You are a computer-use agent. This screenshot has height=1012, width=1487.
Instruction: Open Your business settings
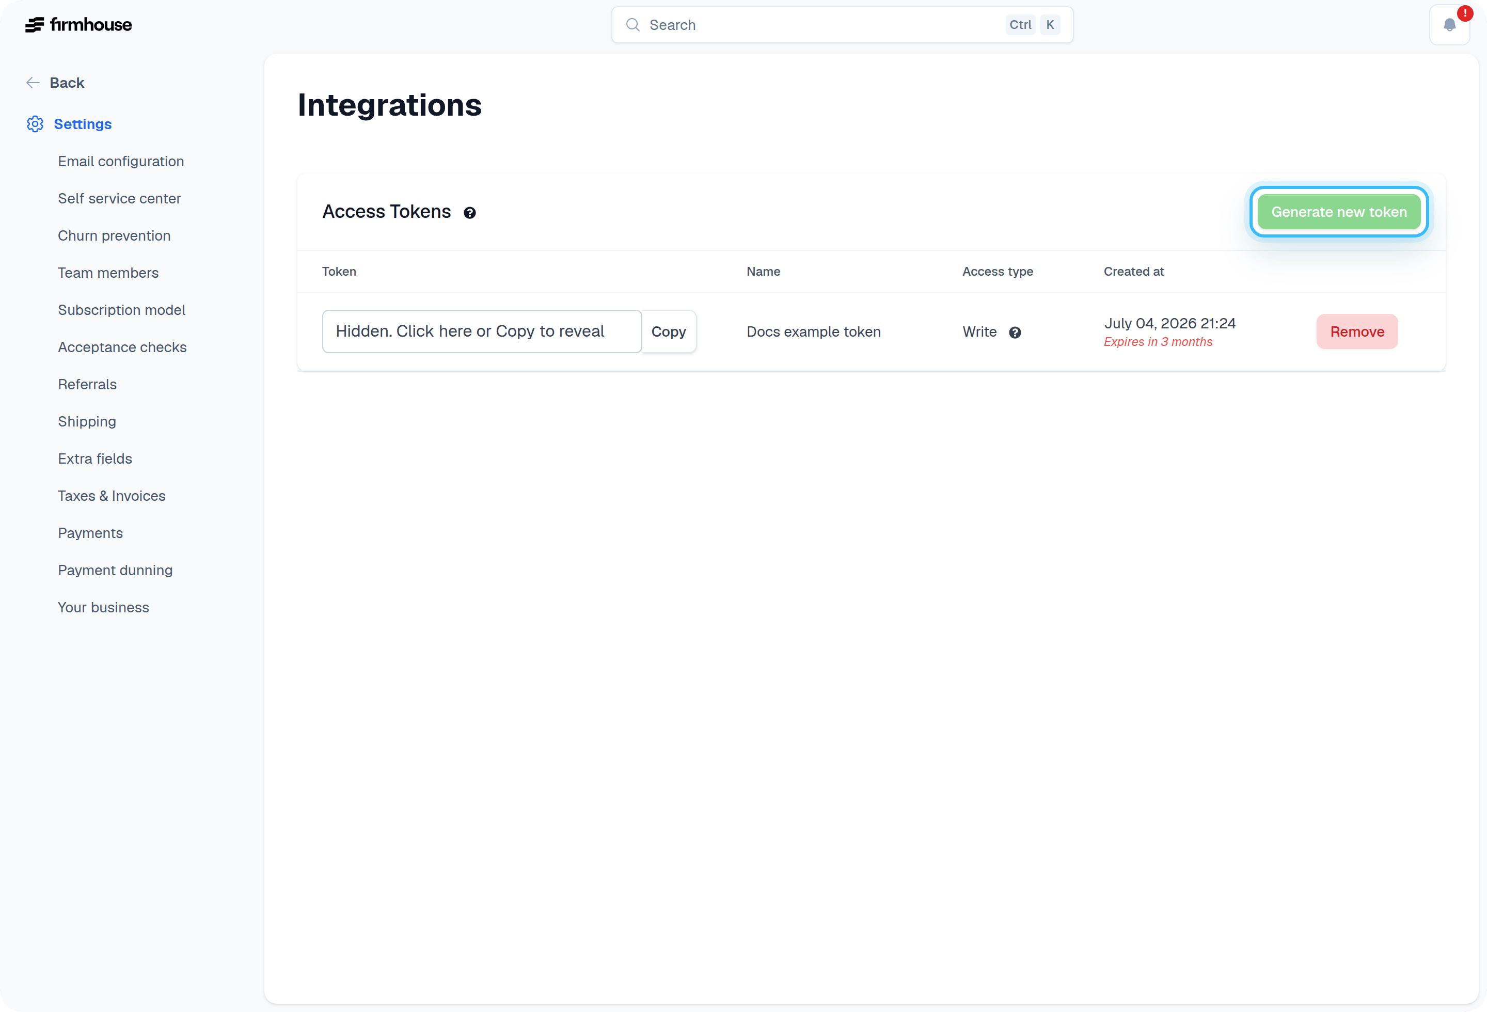pos(103,607)
